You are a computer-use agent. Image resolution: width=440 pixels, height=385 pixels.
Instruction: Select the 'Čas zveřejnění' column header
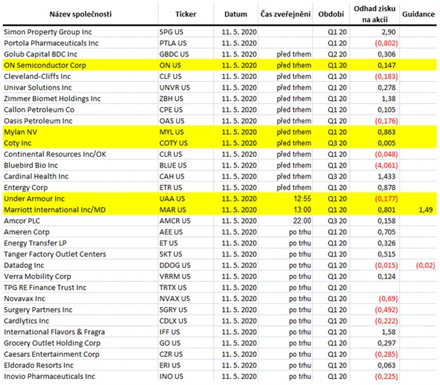pyautogui.click(x=284, y=14)
